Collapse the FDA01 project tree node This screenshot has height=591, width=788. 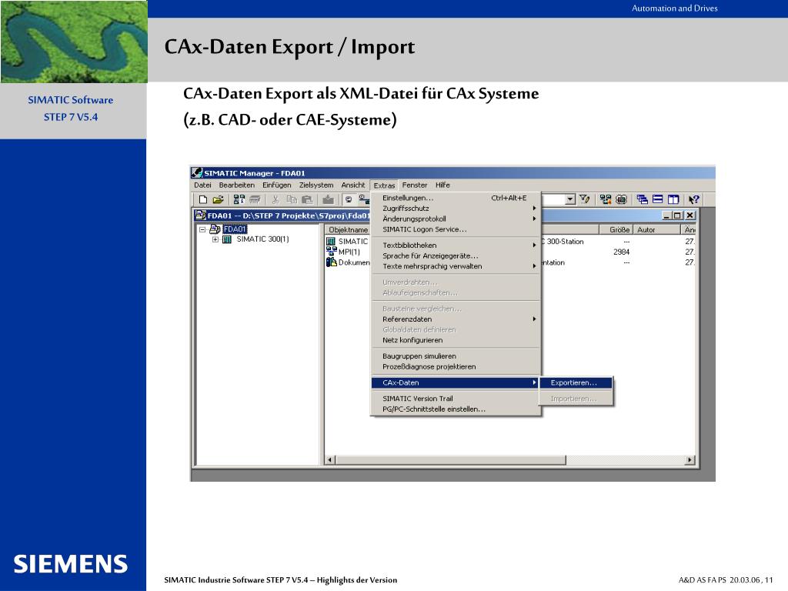202,229
